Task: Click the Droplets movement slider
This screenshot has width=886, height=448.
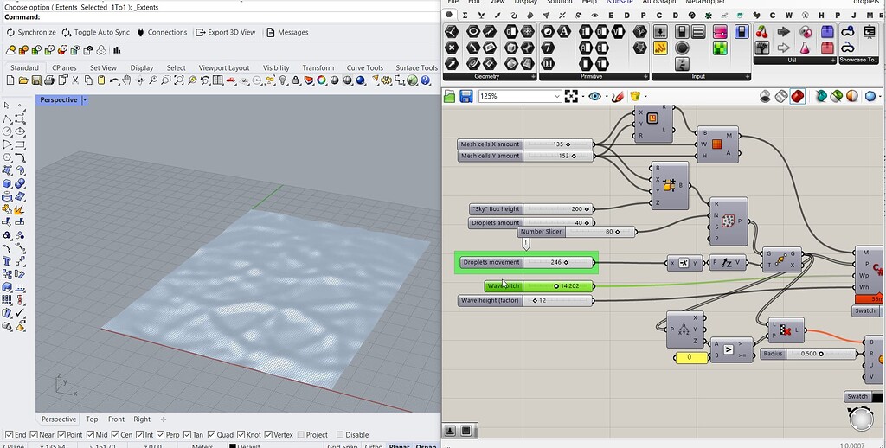Action: 527,262
